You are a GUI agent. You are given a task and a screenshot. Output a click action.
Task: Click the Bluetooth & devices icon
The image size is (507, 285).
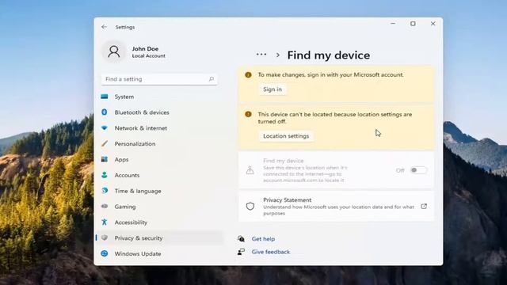(104, 112)
